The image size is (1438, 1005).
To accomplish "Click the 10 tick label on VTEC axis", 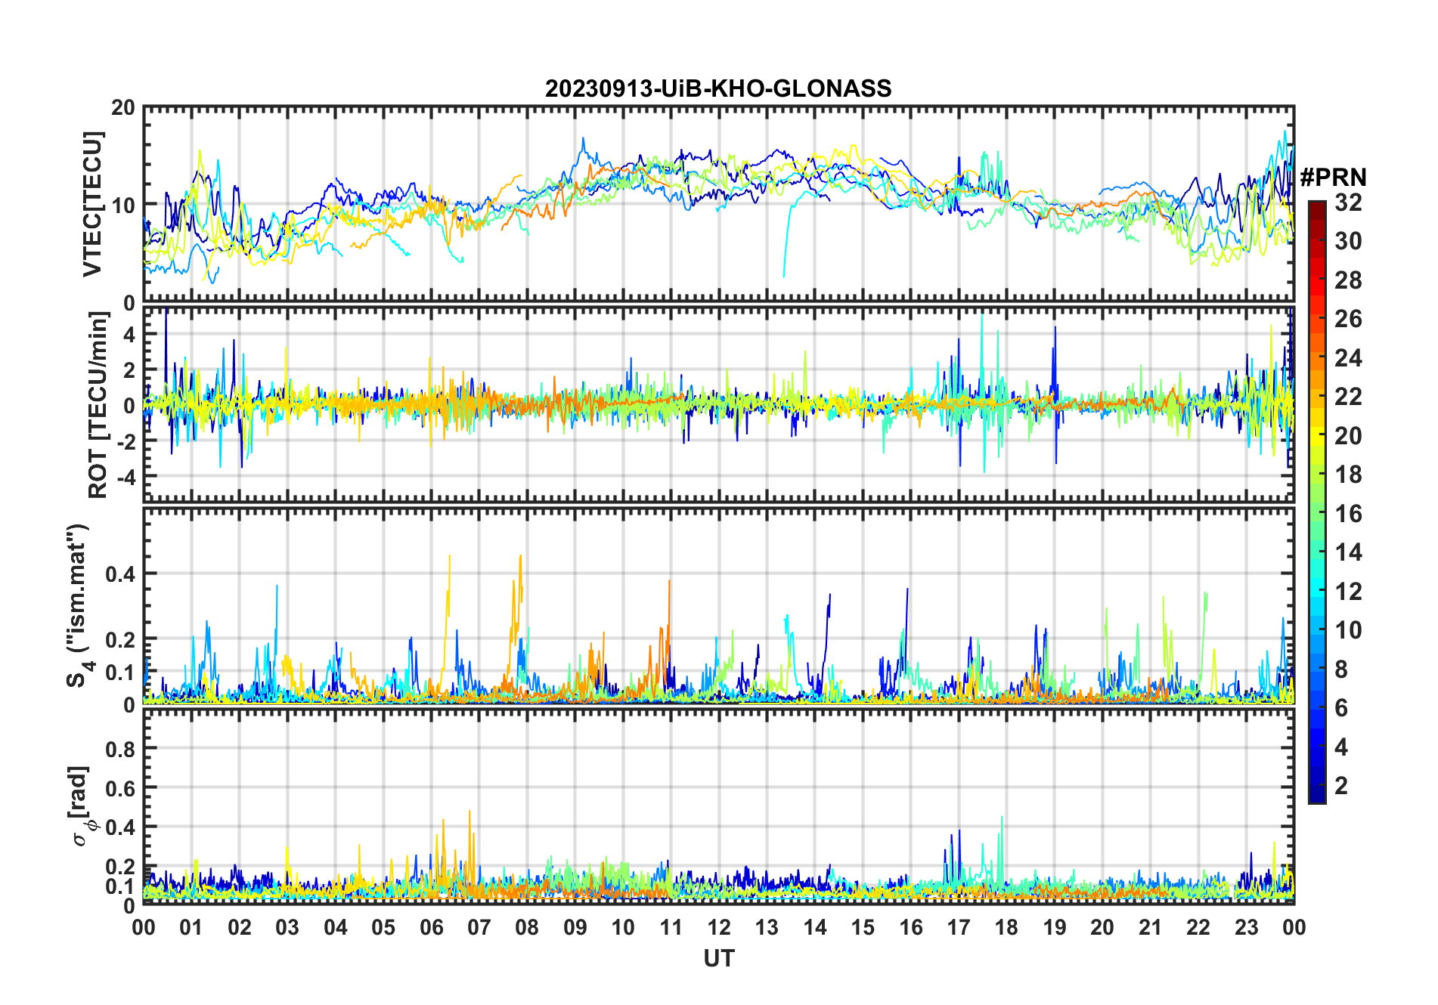I will 123,205.
